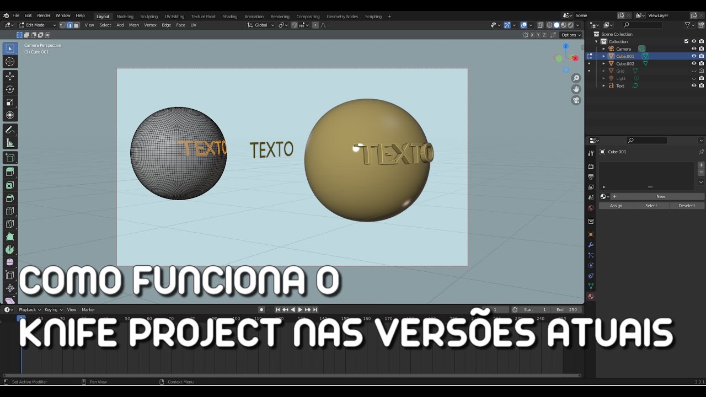This screenshot has width=706, height=397.
Task: Open the viewport Vertex menu
Action: 150,25
